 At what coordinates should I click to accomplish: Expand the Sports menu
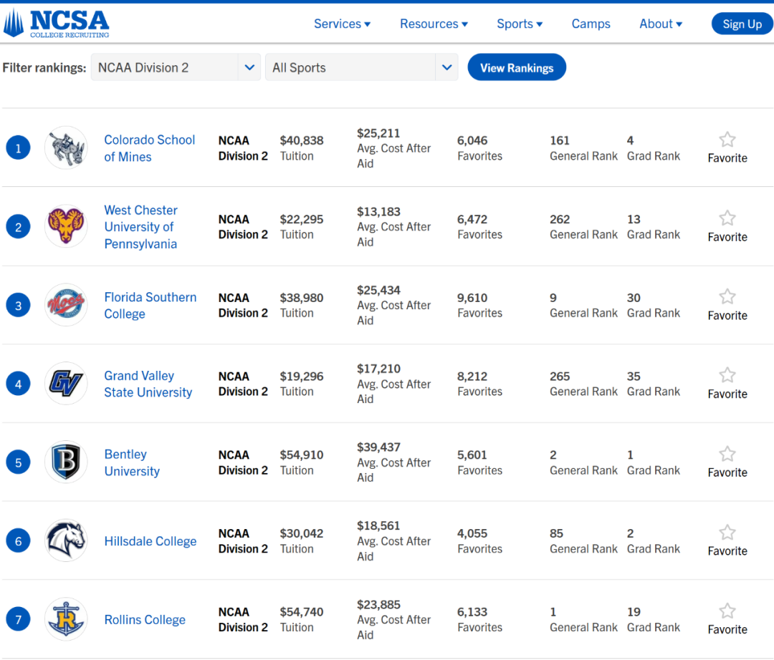520,24
